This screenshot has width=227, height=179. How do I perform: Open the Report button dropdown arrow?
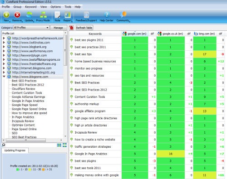(72, 21)
